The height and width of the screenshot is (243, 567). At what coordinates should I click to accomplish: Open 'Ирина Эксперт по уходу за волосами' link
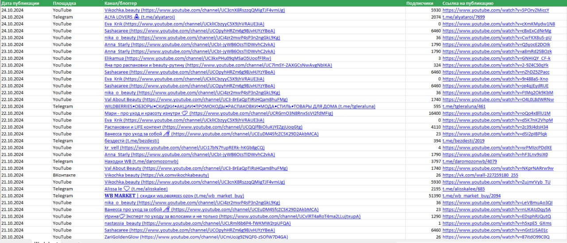[232, 216]
